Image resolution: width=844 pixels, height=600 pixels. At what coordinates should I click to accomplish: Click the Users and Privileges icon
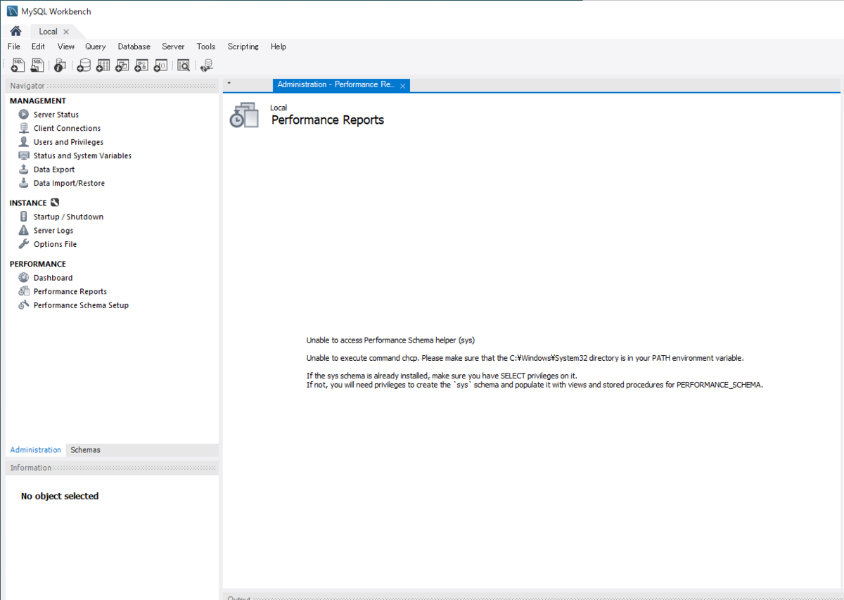(24, 142)
